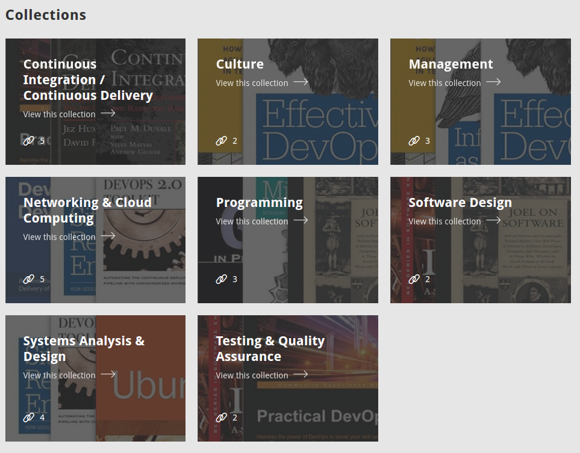Click the arrow icon on the Programming card
Screen dimensions: 580x453
click(300, 220)
